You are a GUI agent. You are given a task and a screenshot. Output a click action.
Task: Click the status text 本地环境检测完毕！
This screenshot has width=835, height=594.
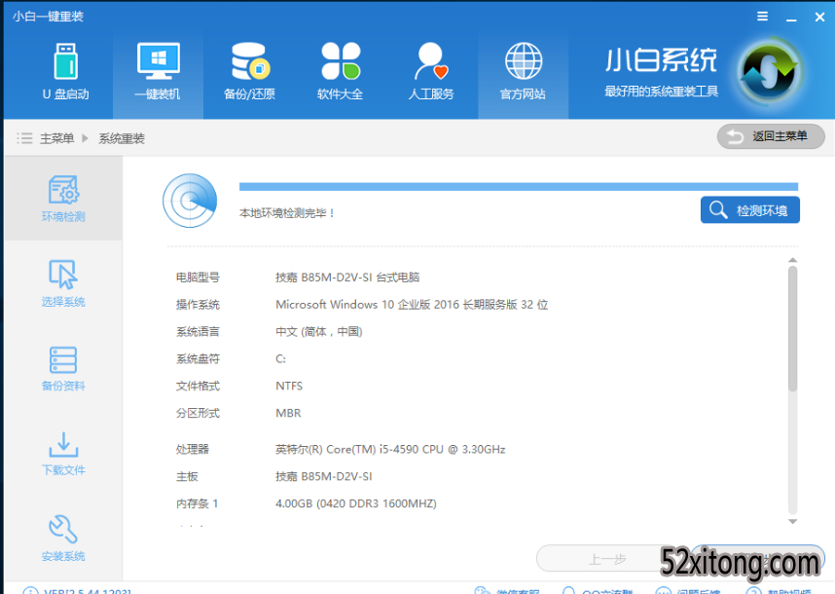click(x=287, y=213)
